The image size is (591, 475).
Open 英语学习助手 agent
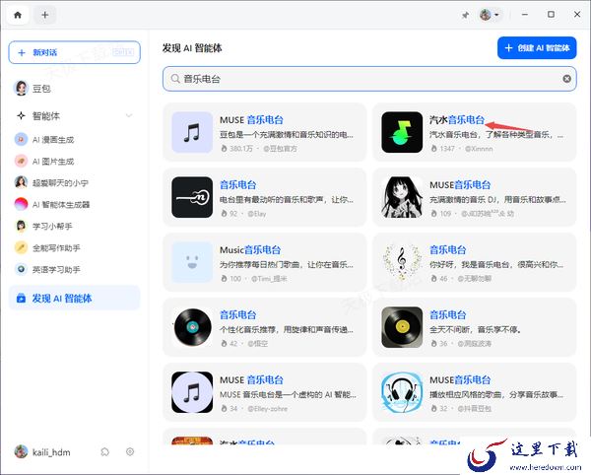[74, 269]
